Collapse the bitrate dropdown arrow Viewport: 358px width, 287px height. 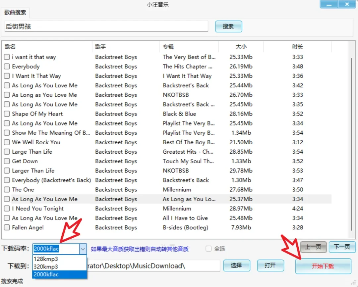(83, 249)
